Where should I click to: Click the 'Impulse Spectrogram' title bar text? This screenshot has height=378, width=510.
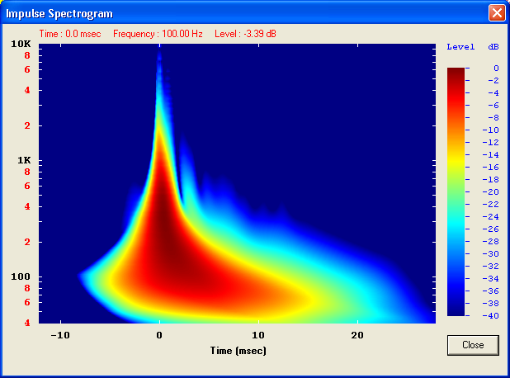tap(59, 14)
